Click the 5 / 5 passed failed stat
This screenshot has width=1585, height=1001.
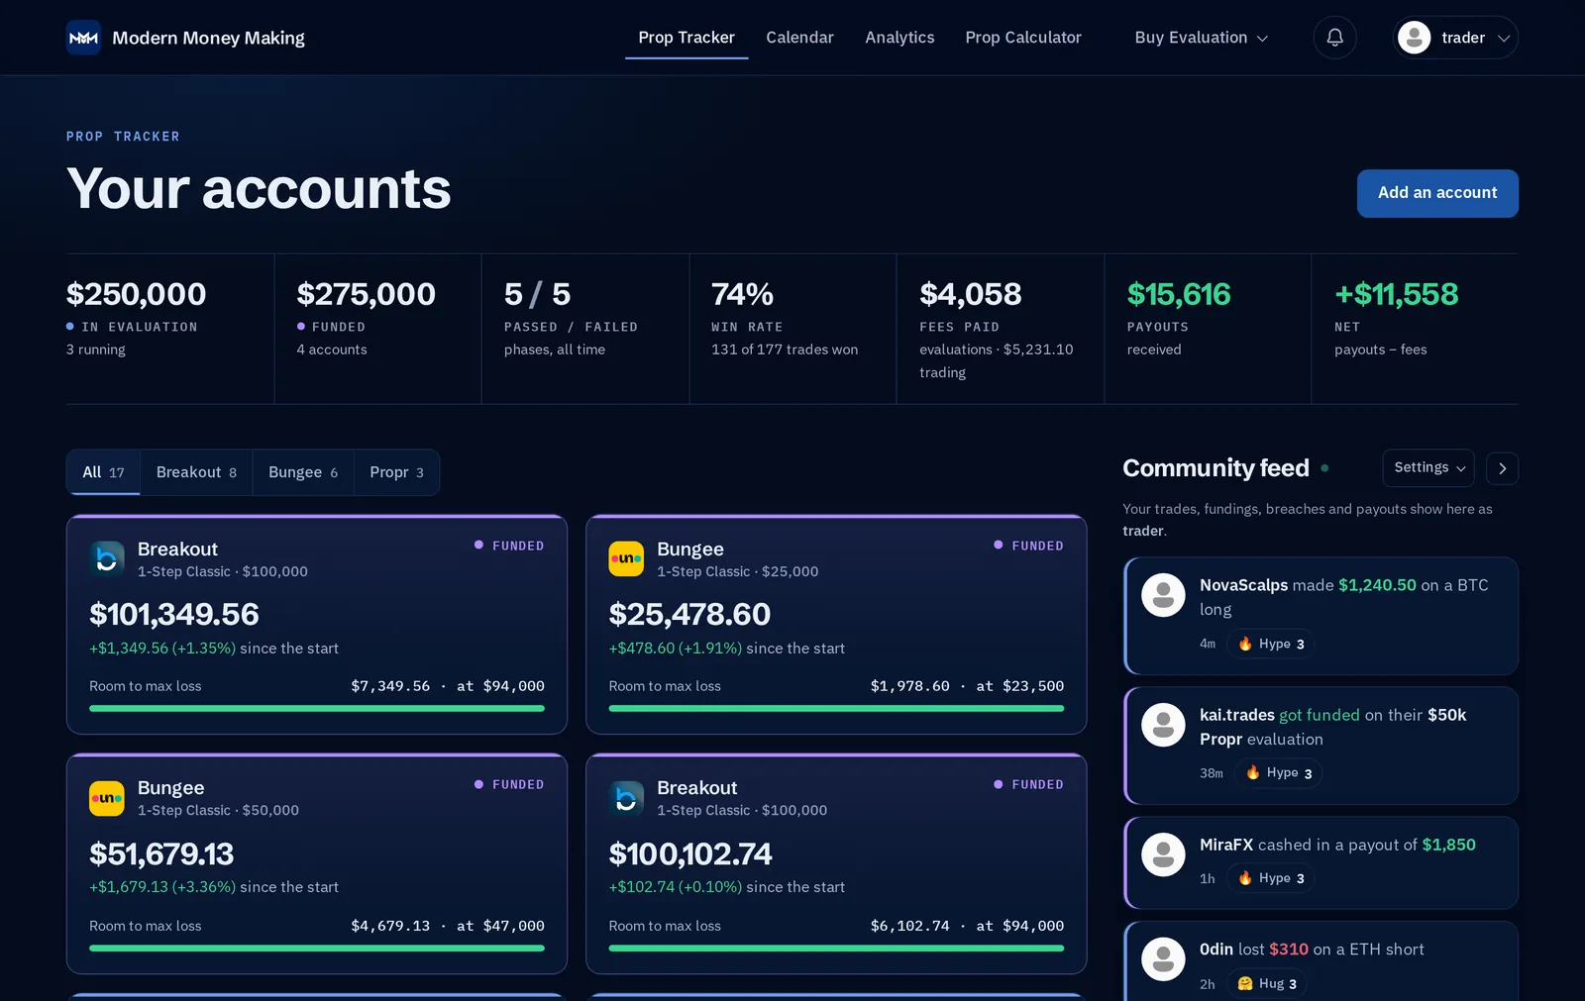(x=585, y=329)
